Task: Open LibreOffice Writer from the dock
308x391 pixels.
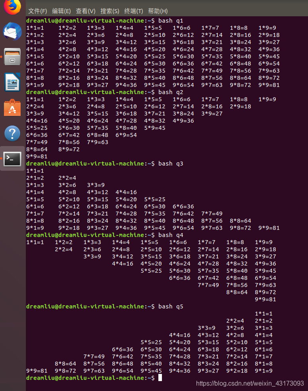Action: 12,82
